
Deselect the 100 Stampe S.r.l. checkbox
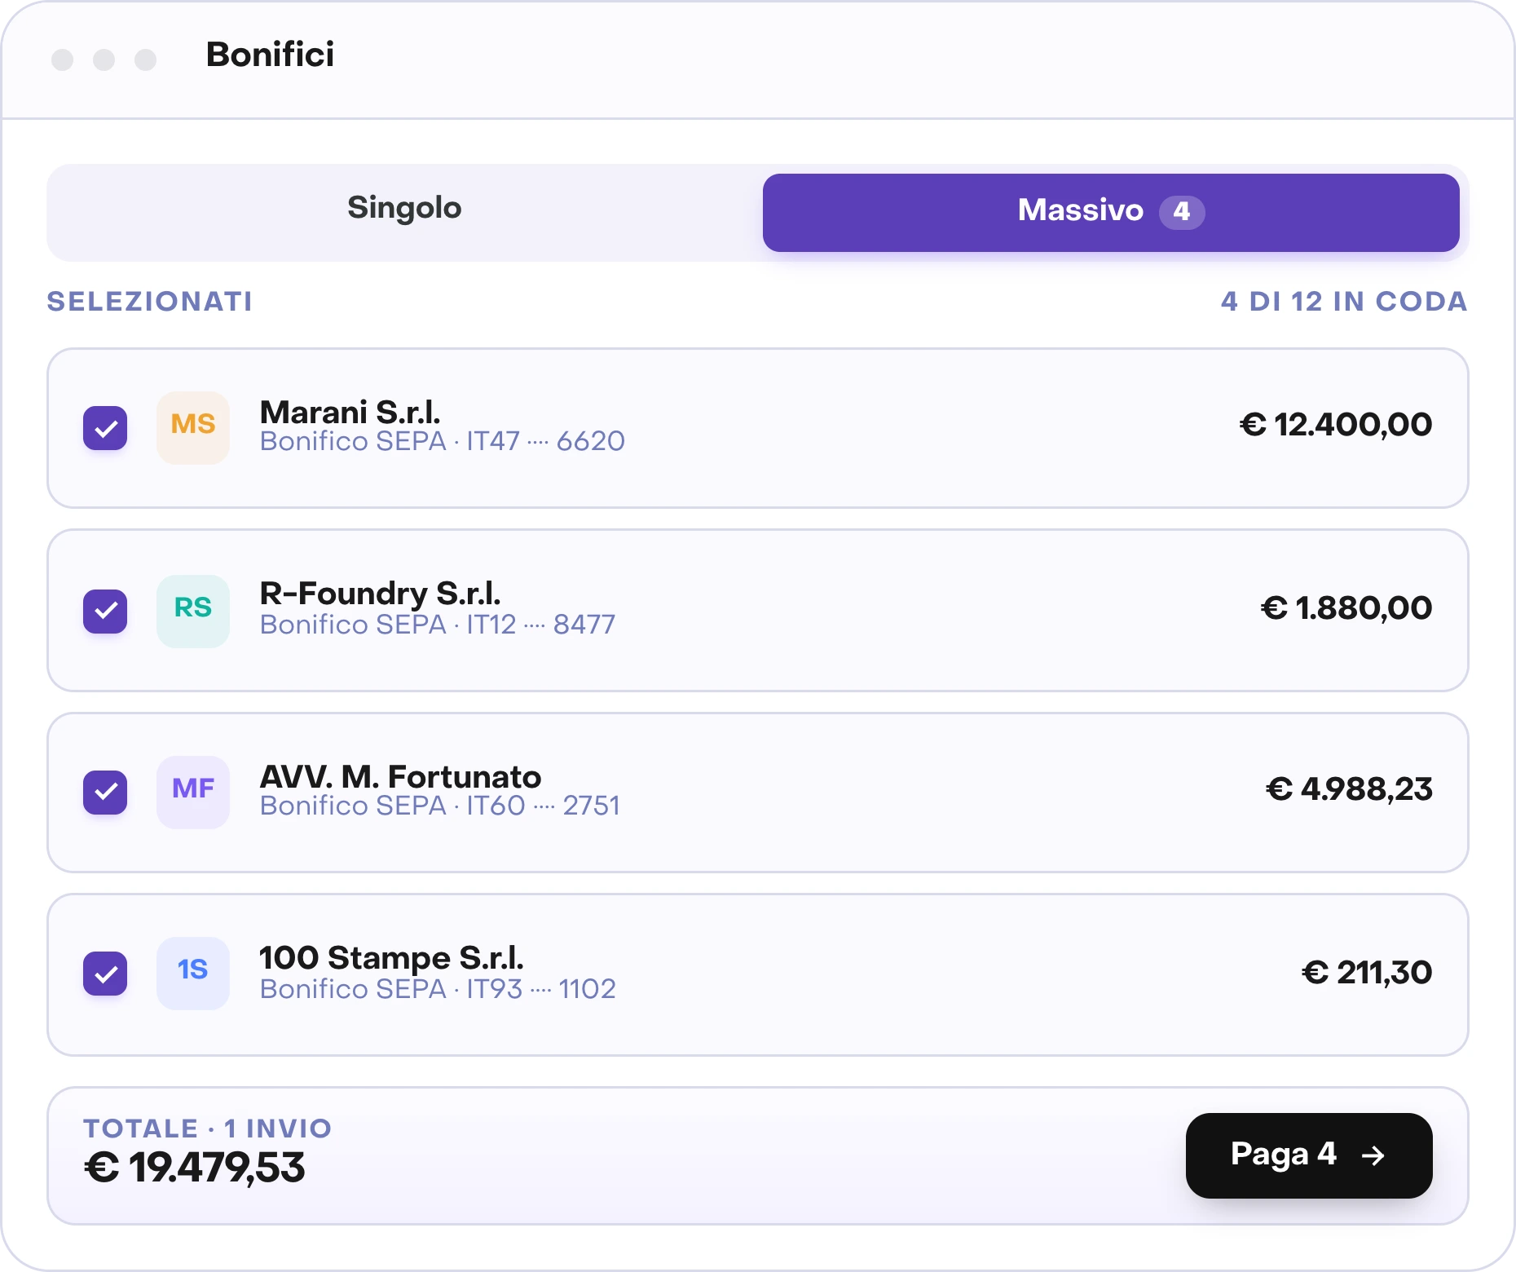click(x=105, y=973)
